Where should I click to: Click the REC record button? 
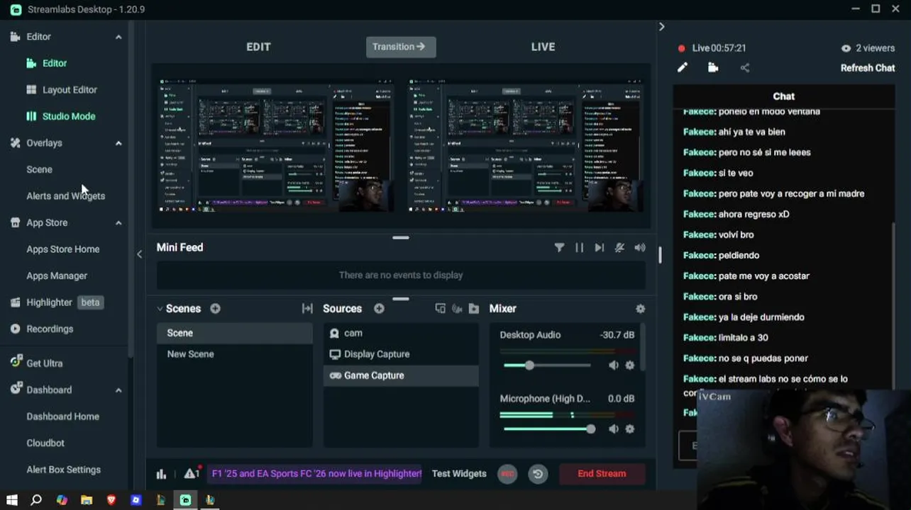click(x=507, y=474)
